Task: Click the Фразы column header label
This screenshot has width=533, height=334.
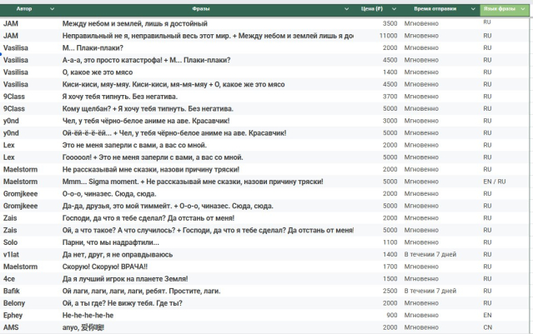Action: click(x=201, y=9)
